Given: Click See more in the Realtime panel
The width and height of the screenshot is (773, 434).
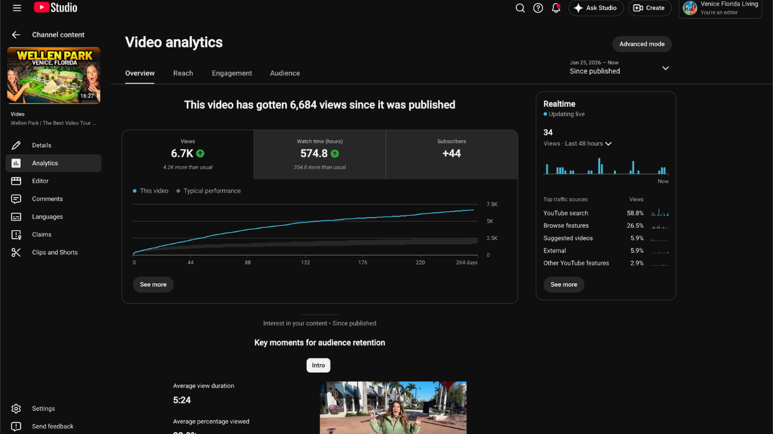Looking at the screenshot, I should (x=564, y=285).
